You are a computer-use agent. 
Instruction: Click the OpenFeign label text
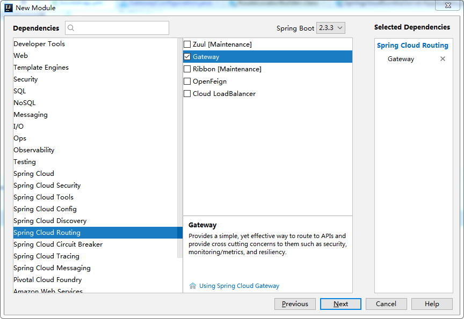pos(209,81)
